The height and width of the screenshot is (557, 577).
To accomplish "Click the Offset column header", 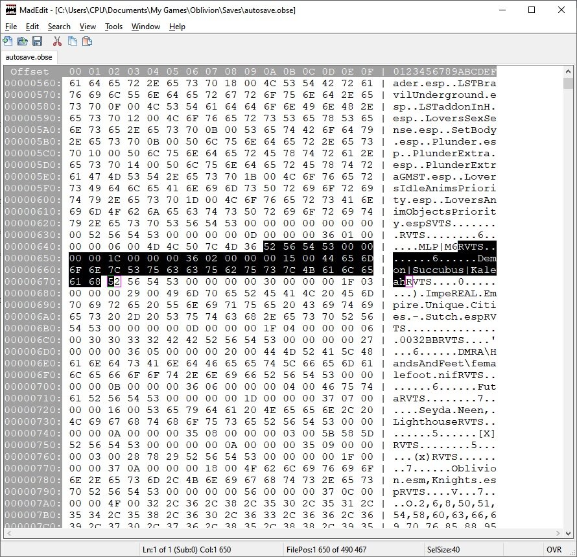I will pos(29,71).
